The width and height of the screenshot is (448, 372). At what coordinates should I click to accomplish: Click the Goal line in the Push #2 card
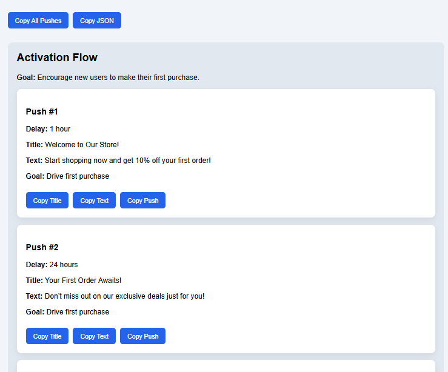coord(67,312)
